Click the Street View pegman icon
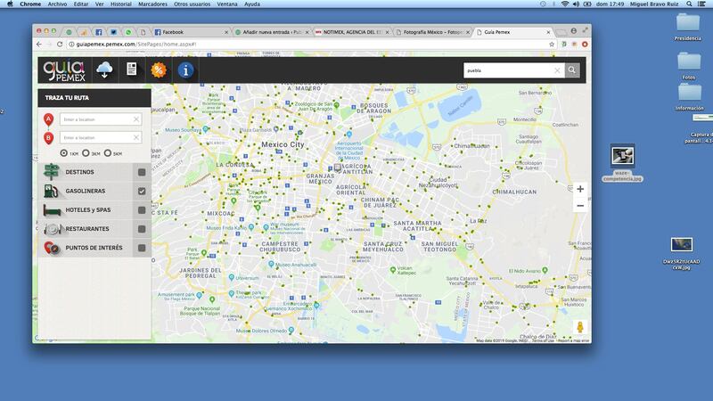Viewport: 713px width, 401px height. coord(580,327)
